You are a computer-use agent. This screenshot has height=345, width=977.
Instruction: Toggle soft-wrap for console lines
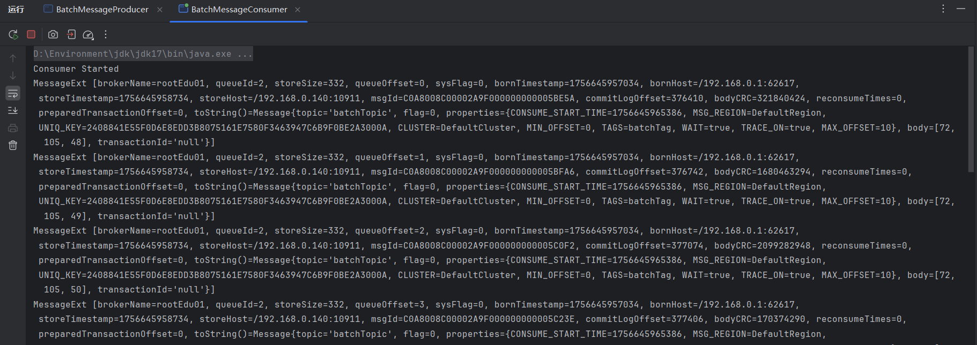(x=13, y=93)
